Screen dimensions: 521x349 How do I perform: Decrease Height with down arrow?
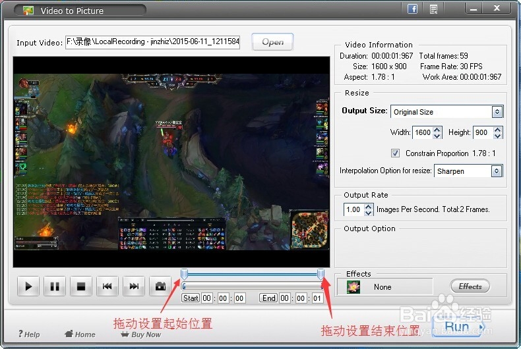point(497,136)
